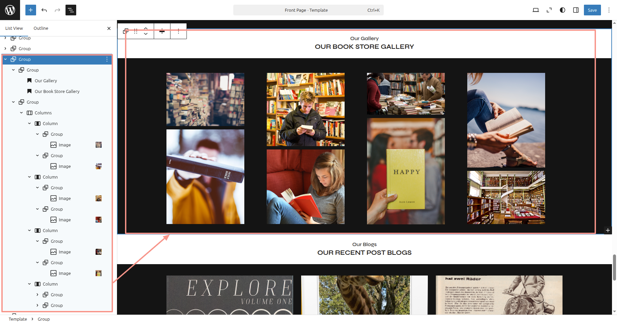Collapse the Columns tree item
Screen dimensions: 617x323
coord(21,113)
